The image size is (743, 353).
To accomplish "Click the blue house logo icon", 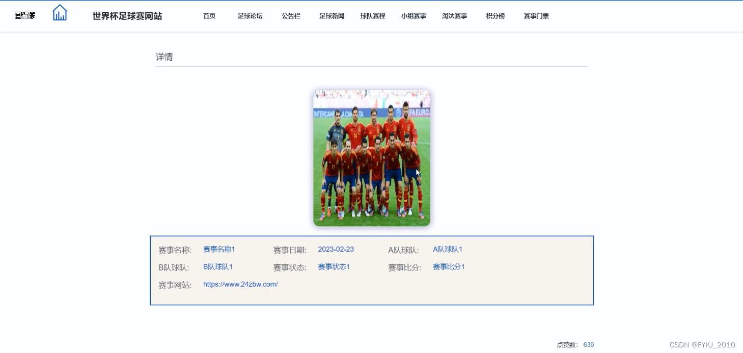I will (x=60, y=13).
